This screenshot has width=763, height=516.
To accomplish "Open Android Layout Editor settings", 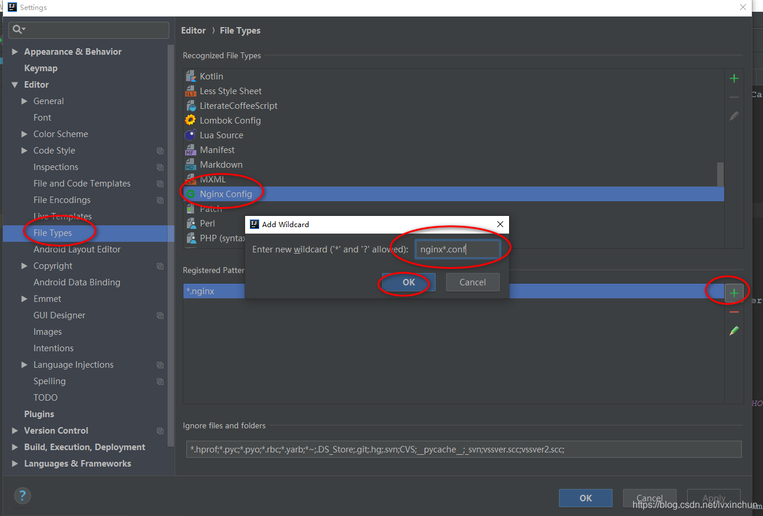I will (77, 249).
